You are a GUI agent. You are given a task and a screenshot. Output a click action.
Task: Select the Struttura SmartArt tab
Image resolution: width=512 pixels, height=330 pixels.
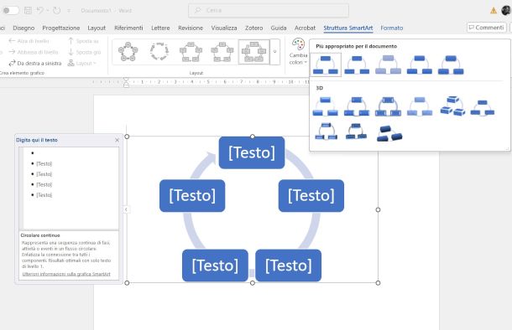(x=348, y=28)
